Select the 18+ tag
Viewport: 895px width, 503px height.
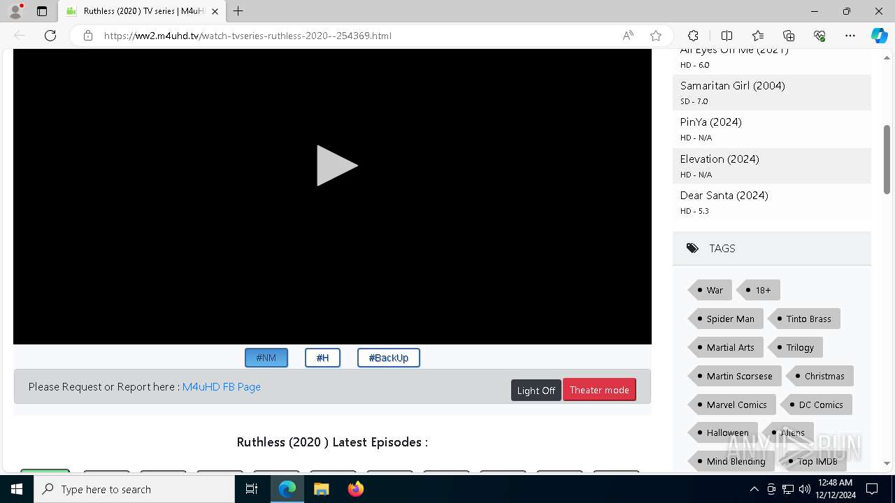click(759, 290)
